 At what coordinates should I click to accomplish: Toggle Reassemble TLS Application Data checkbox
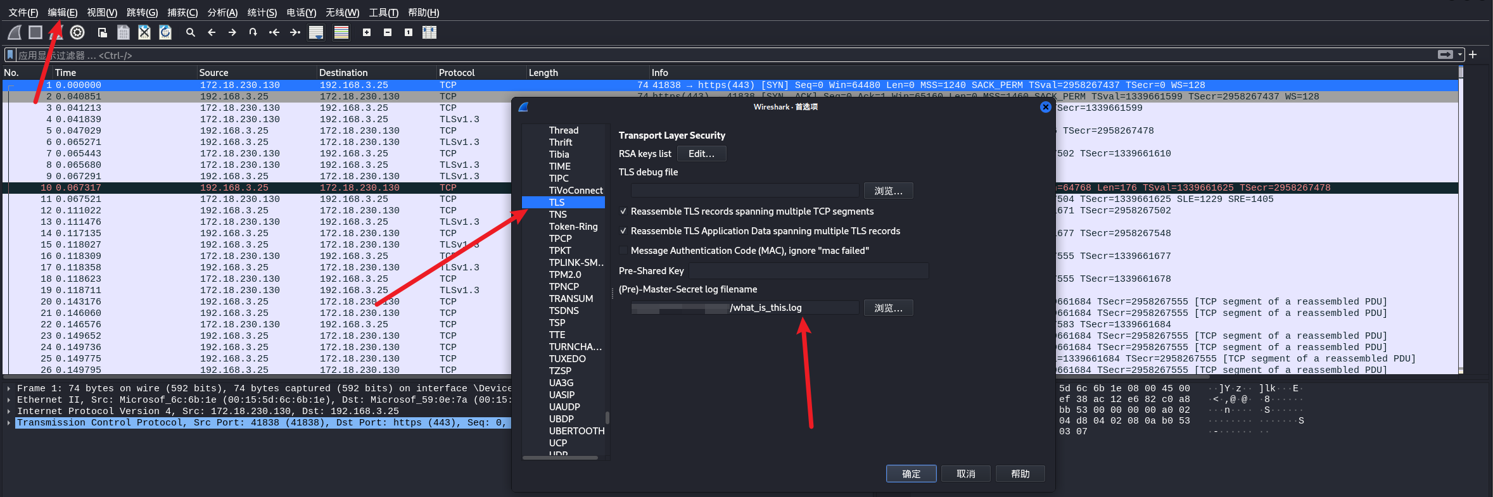click(623, 231)
